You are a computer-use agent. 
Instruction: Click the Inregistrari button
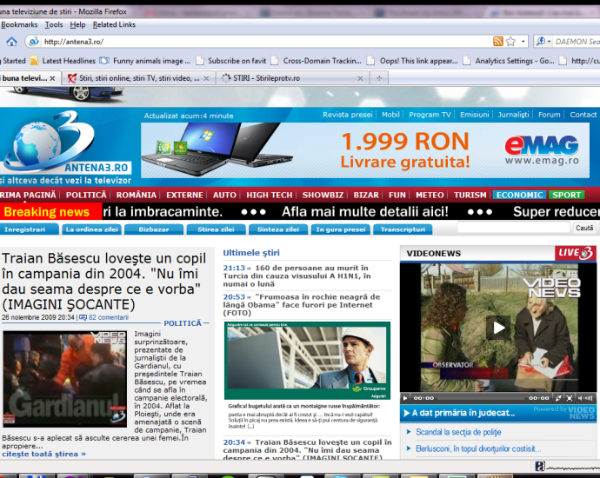click(28, 229)
